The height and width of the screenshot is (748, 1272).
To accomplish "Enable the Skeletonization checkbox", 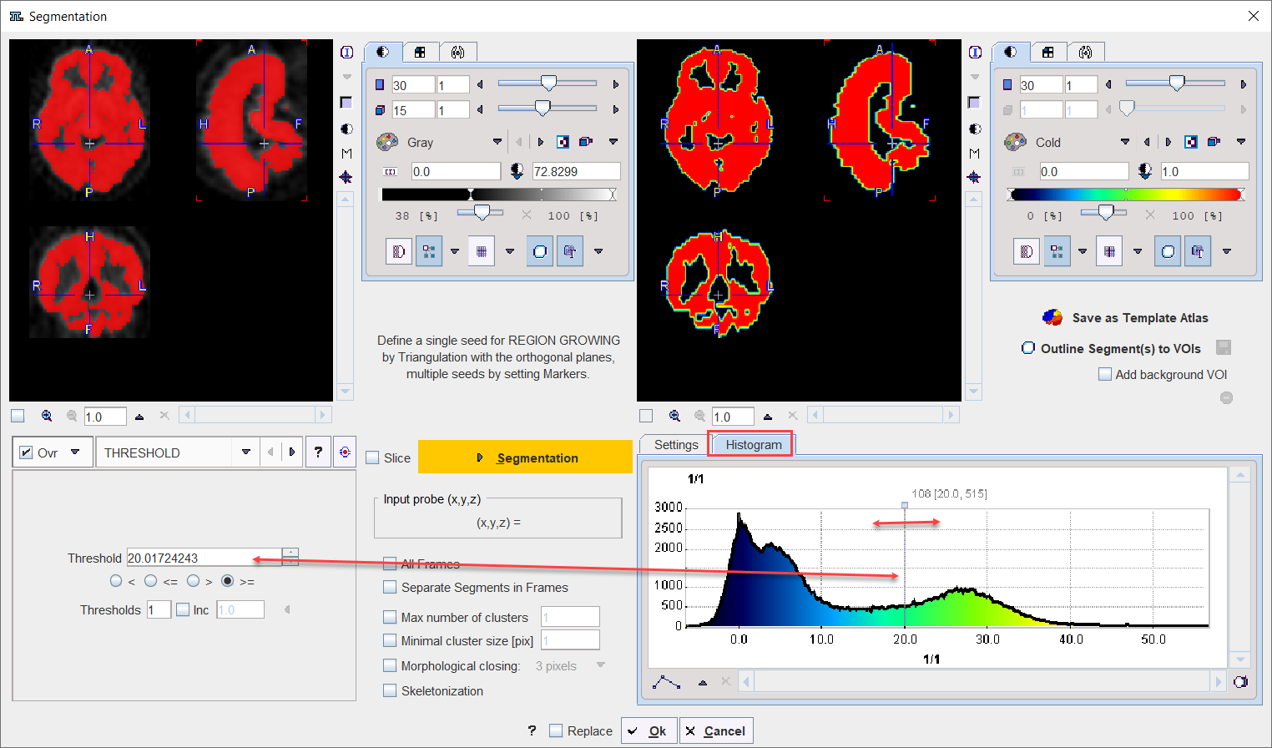I will point(390,690).
